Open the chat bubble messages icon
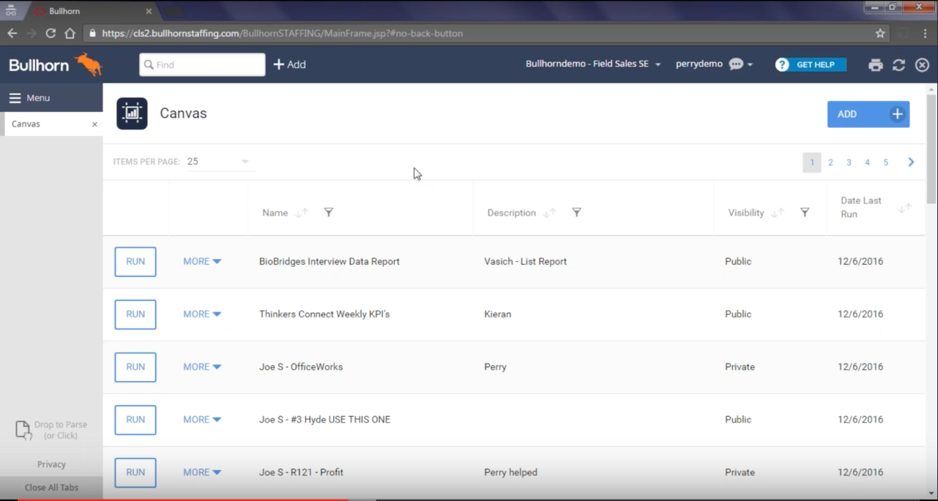Image resolution: width=938 pixels, height=501 pixels. click(737, 64)
